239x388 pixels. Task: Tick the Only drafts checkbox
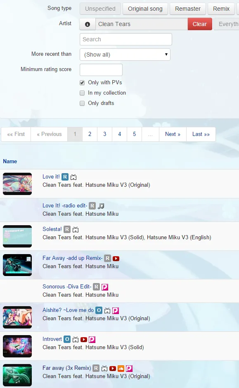[x=82, y=103]
